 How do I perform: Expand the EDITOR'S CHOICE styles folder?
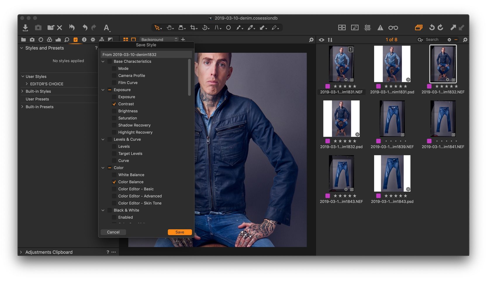pyautogui.click(x=27, y=84)
